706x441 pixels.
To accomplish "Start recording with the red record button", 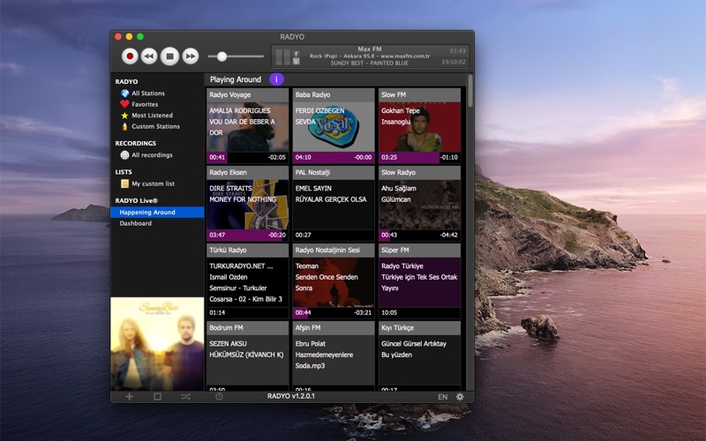I will point(130,56).
